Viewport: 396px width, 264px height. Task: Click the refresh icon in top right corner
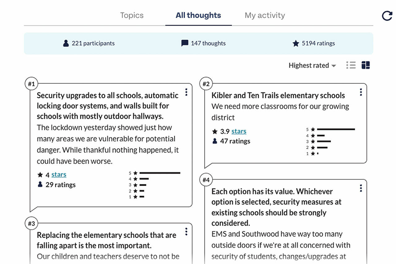tap(387, 15)
